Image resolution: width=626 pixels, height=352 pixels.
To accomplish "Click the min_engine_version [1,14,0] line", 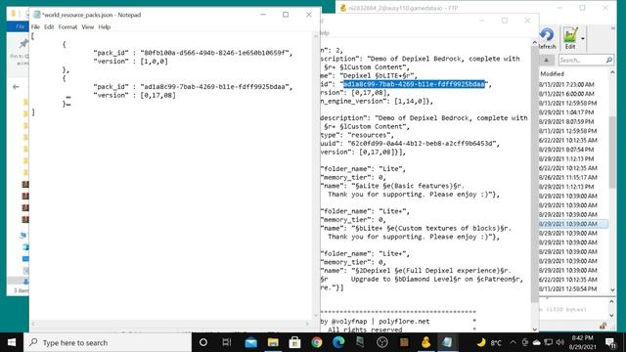I will (x=377, y=101).
